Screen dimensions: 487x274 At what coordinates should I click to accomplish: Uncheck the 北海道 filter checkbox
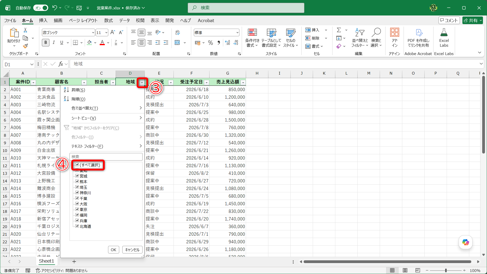click(77, 226)
